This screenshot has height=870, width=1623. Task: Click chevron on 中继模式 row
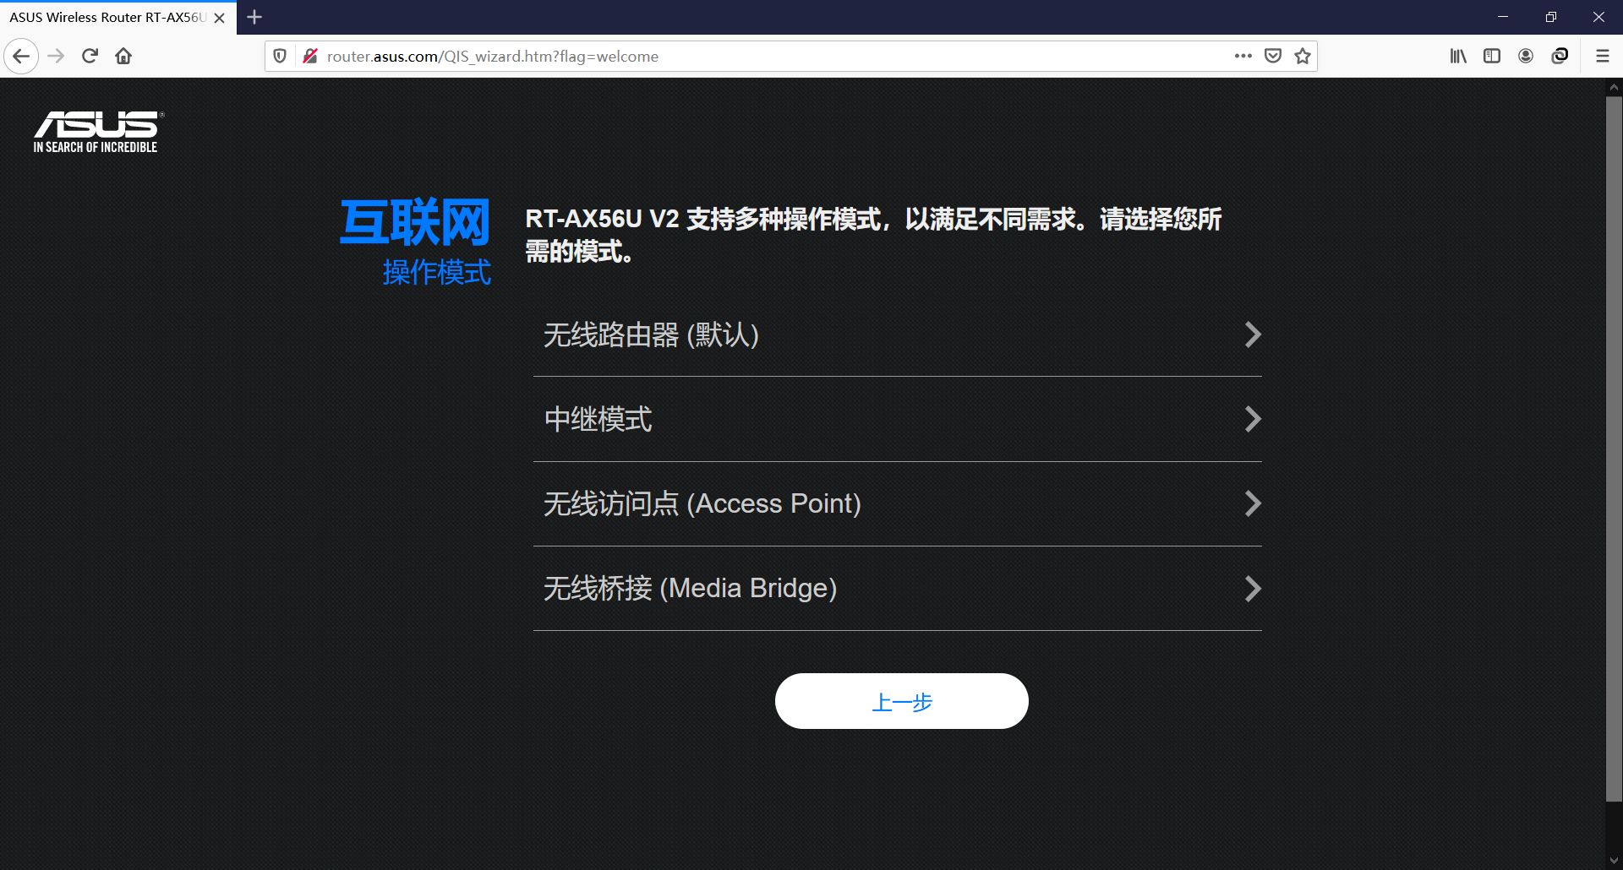(1253, 419)
